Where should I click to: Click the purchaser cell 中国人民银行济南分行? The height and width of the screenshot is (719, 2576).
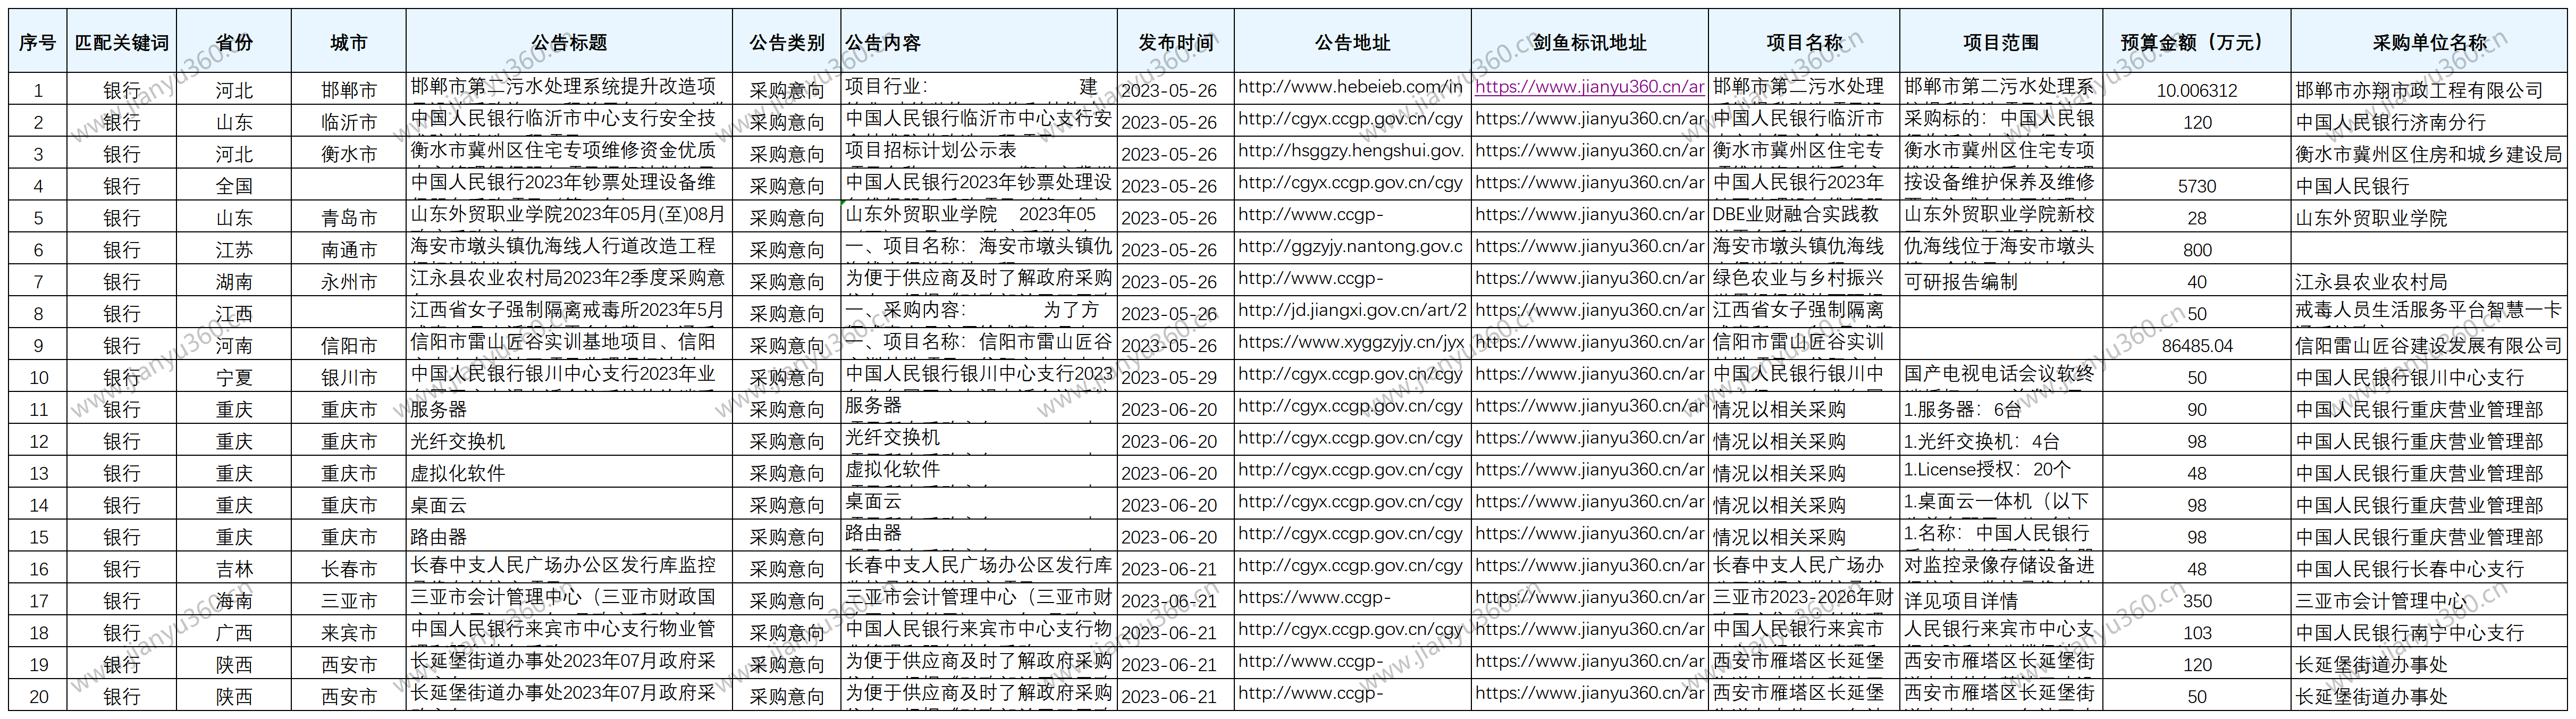pos(2429,122)
